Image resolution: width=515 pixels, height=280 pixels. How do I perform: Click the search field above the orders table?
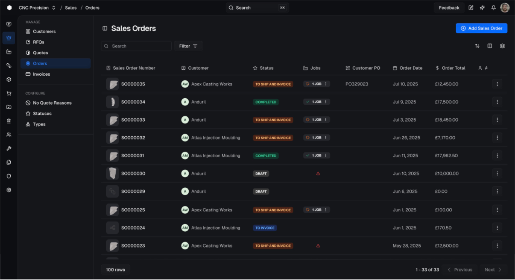(136, 46)
